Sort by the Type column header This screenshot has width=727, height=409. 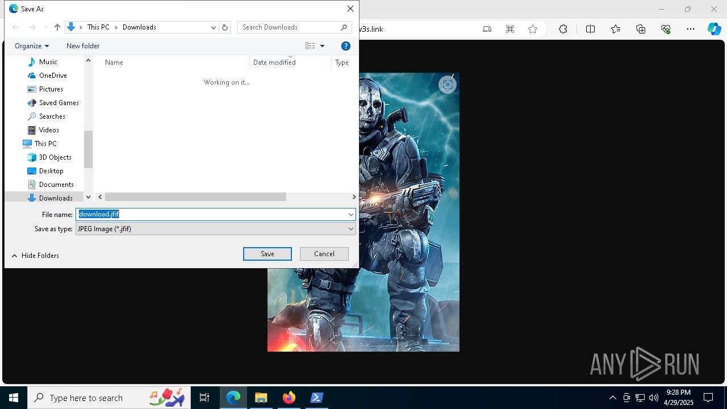342,62
